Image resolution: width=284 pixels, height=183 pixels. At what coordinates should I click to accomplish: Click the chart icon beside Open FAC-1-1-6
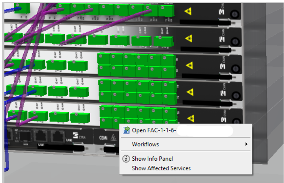(x=126, y=130)
